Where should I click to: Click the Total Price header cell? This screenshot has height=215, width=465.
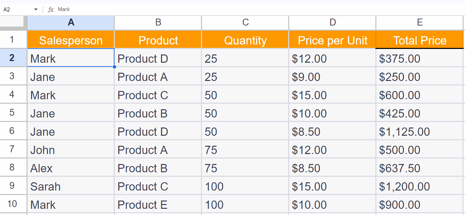point(419,40)
